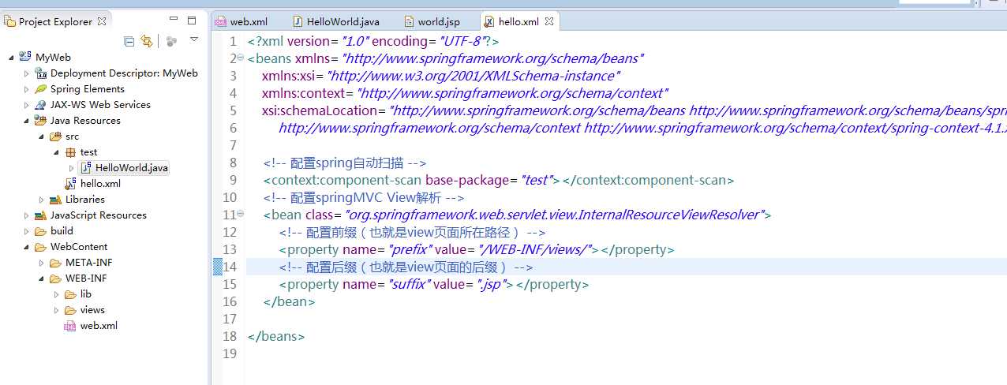The height and width of the screenshot is (385, 1007).
Task: Click the "/WEB-INF/views/" value in code
Action: pos(536,249)
